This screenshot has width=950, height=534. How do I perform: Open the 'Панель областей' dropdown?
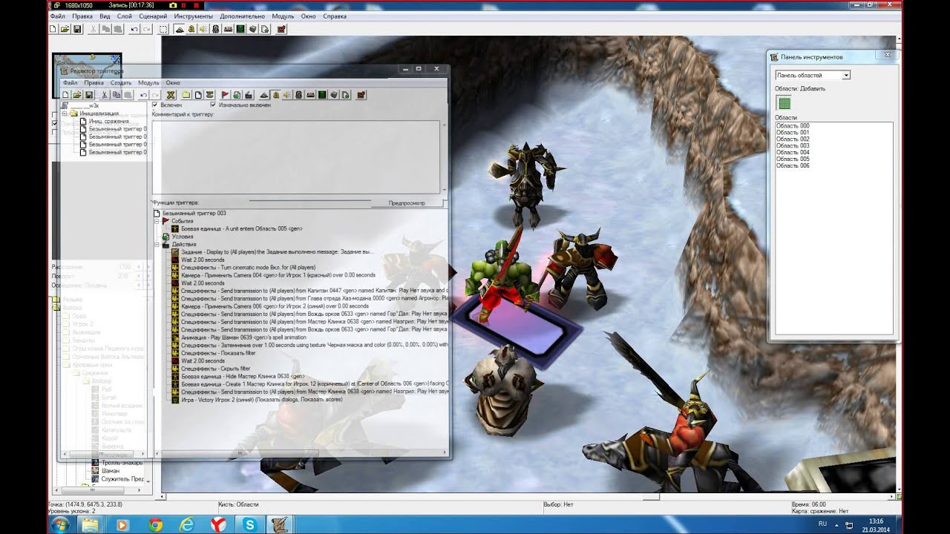(846, 76)
